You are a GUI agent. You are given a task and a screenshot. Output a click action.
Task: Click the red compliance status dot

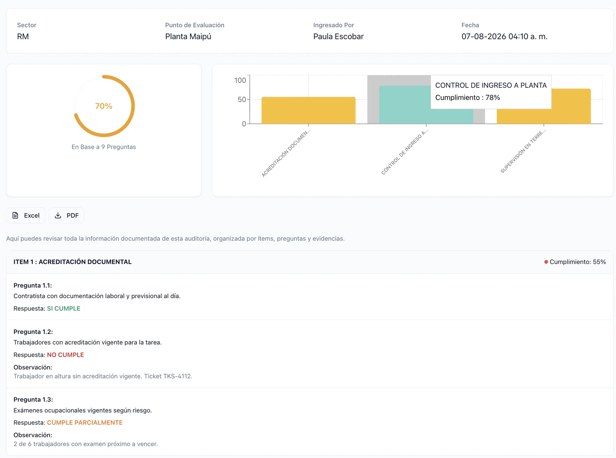pyautogui.click(x=546, y=262)
